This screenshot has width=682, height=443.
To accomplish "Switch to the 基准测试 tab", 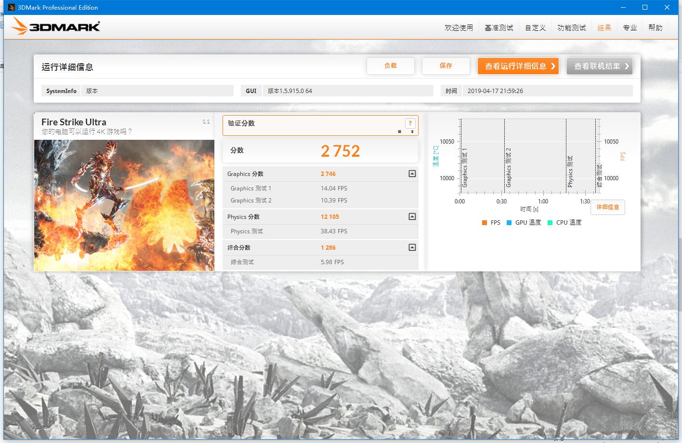I will click(x=498, y=27).
